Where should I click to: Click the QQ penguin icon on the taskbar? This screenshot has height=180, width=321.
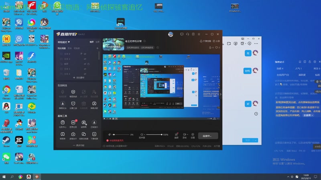[x=28, y=177]
